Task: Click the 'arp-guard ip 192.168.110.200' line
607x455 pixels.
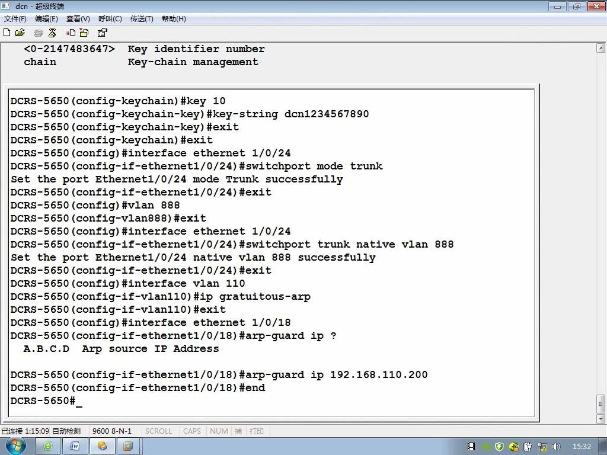Action: (x=219, y=375)
